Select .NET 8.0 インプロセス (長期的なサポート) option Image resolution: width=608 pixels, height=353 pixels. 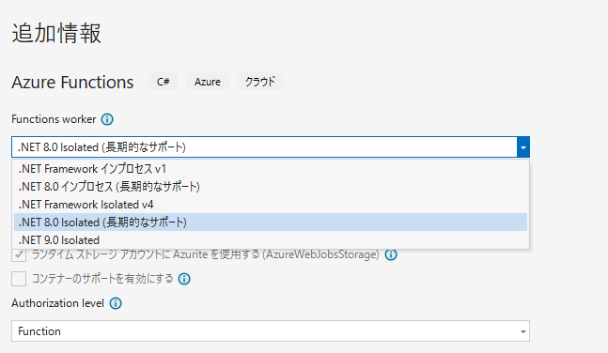click(271, 187)
